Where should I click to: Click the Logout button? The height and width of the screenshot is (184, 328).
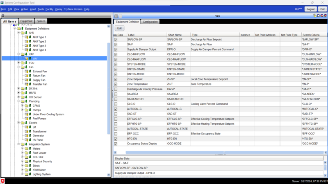(310, 9)
